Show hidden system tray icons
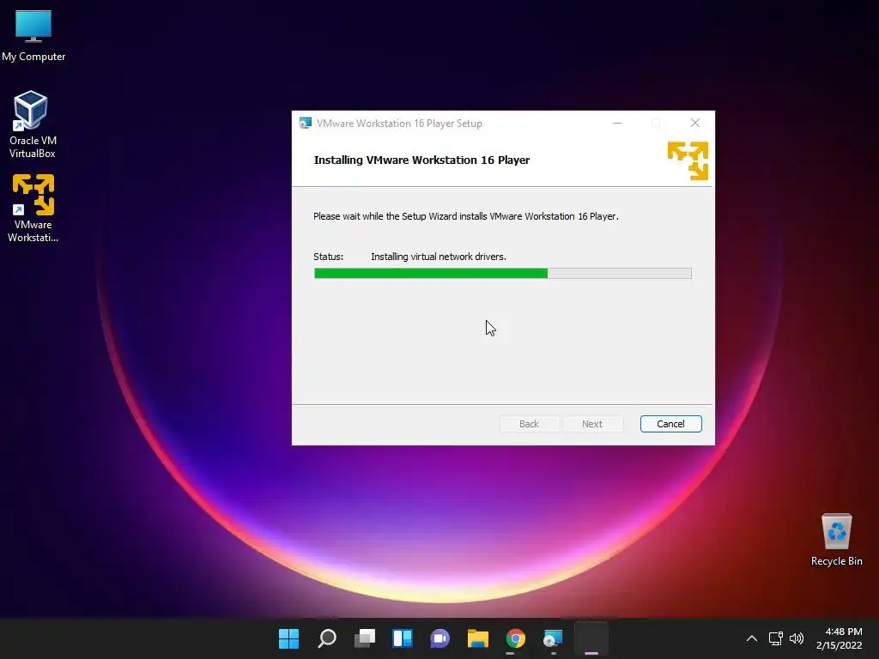The width and height of the screenshot is (879, 659). pos(752,638)
